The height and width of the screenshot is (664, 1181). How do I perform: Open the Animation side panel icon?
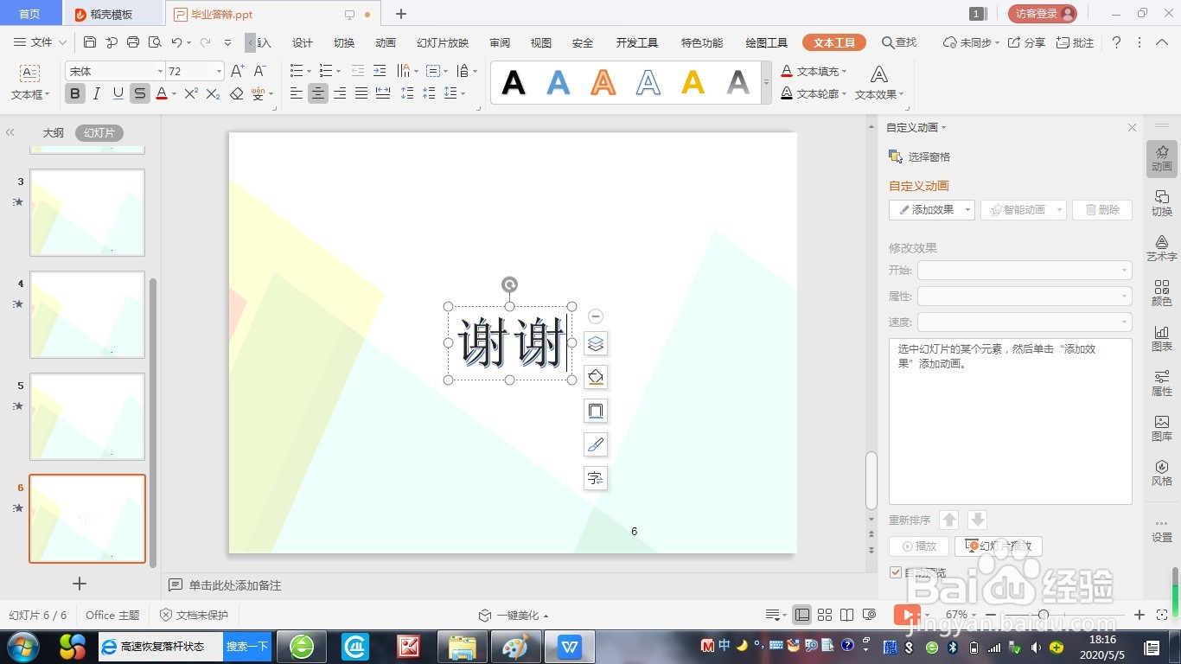click(x=1162, y=158)
